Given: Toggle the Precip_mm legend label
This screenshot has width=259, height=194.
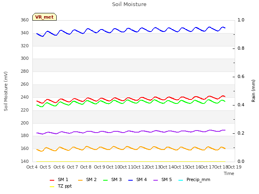Looking at the screenshot, I should click(198, 179).
